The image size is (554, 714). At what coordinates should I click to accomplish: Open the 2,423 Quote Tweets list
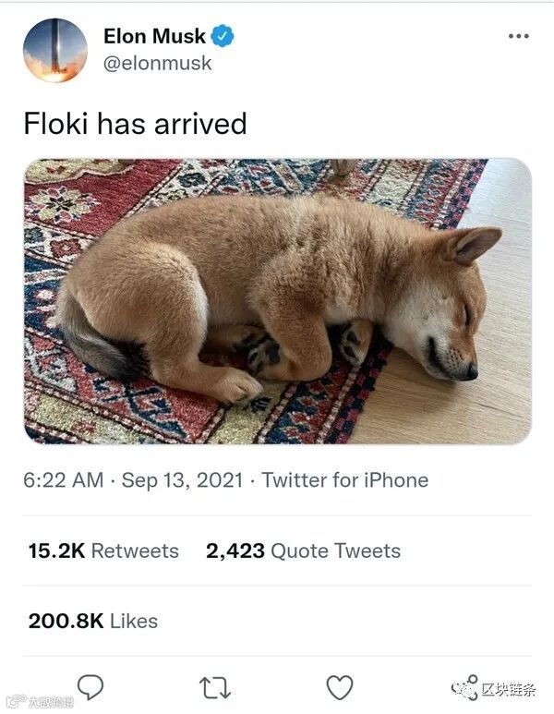(x=303, y=551)
